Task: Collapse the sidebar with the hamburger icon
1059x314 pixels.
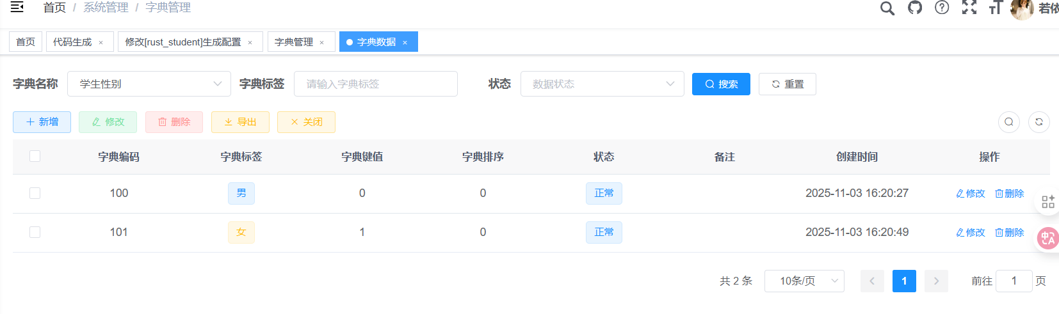Action: [17, 7]
